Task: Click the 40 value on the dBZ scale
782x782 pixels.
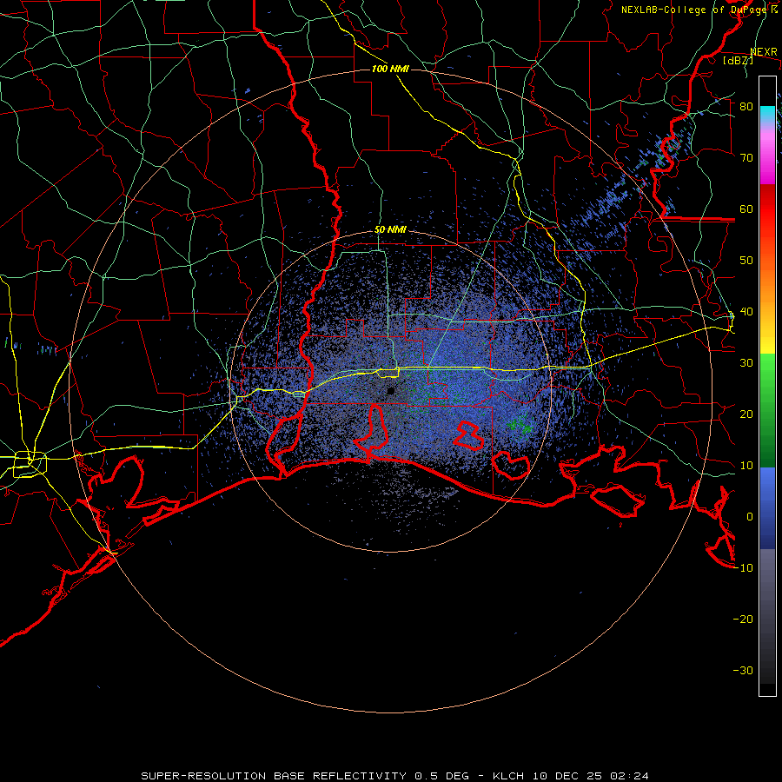Action: tap(746, 312)
